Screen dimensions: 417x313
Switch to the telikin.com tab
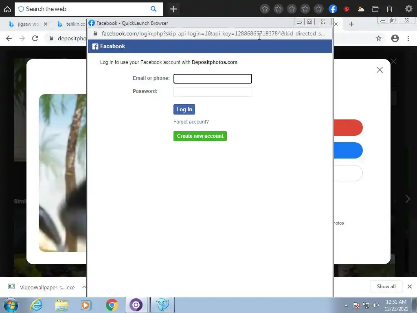(x=72, y=24)
